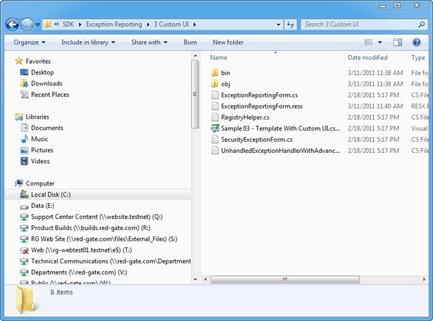Screen dimensions: 433x321
Task: Click the Pictures library icon
Action: click(x=24, y=150)
